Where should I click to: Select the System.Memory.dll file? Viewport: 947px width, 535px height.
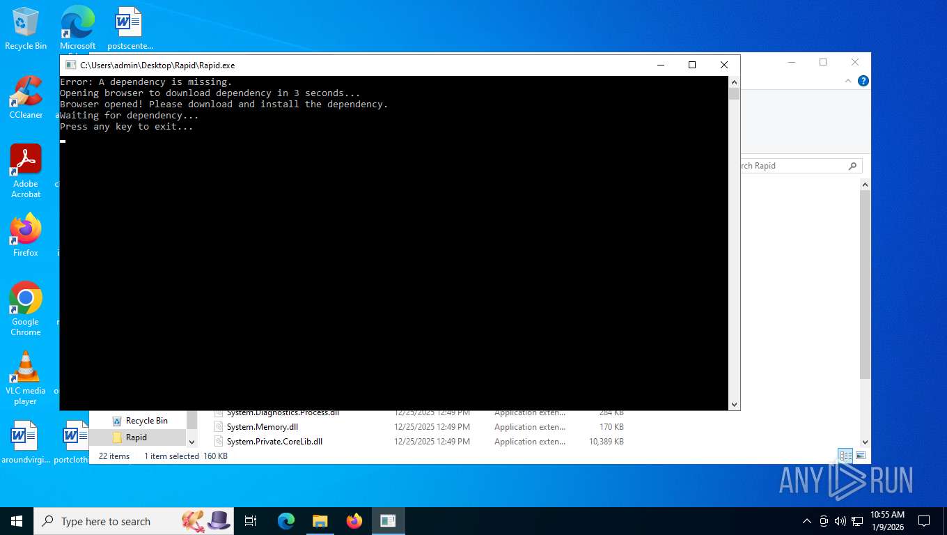[262, 427]
